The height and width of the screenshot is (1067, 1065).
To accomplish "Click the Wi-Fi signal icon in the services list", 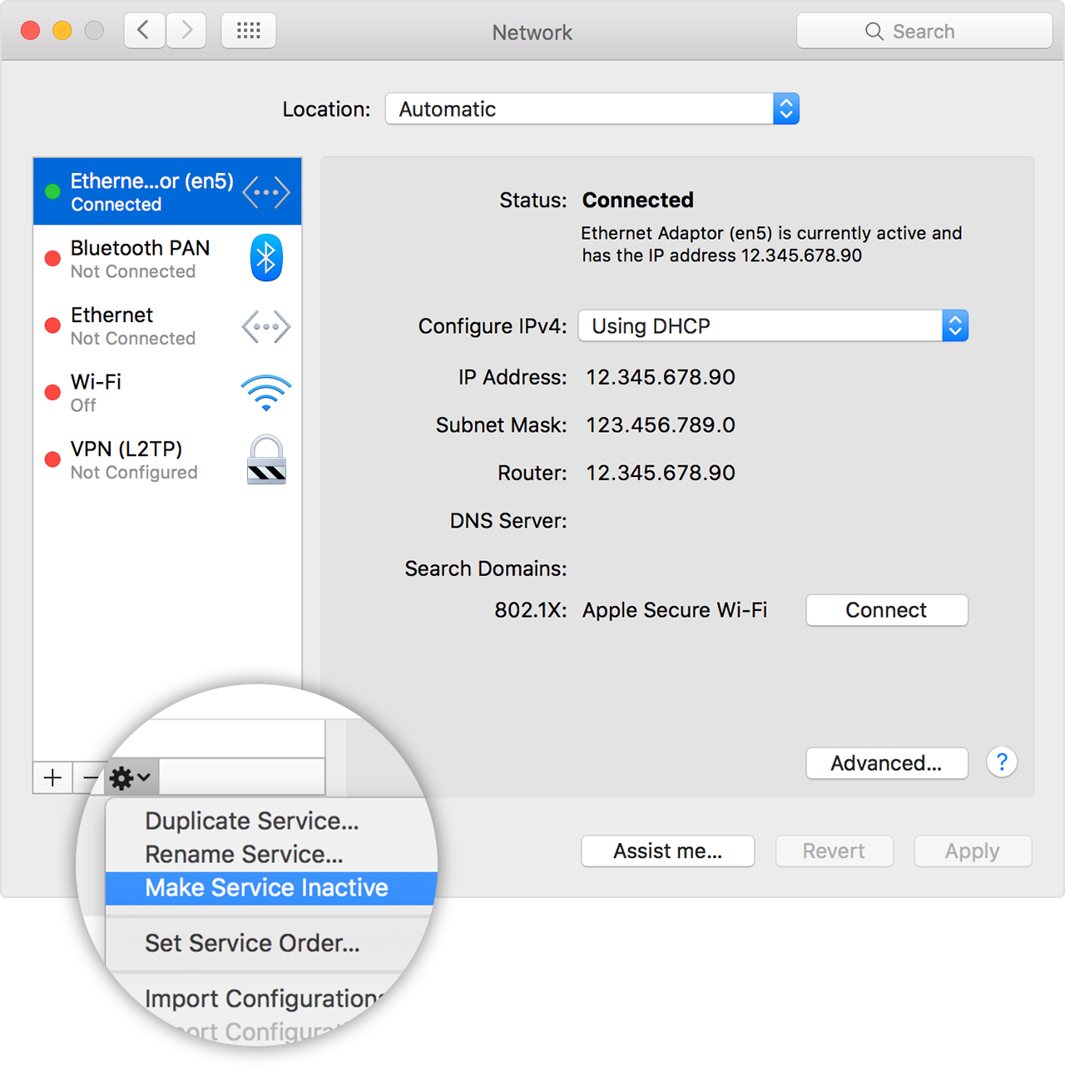I will pyautogui.click(x=266, y=393).
